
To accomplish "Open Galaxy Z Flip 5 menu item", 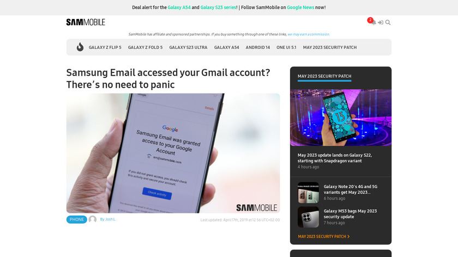I will click(x=105, y=47).
